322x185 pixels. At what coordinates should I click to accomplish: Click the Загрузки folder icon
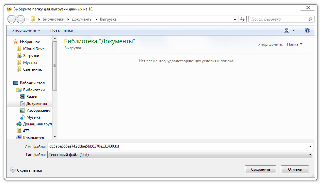[x=19, y=55]
